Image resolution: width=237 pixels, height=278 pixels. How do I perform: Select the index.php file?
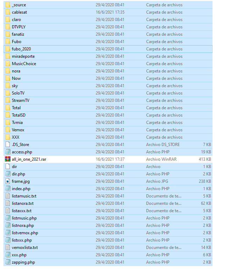pos(21,189)
